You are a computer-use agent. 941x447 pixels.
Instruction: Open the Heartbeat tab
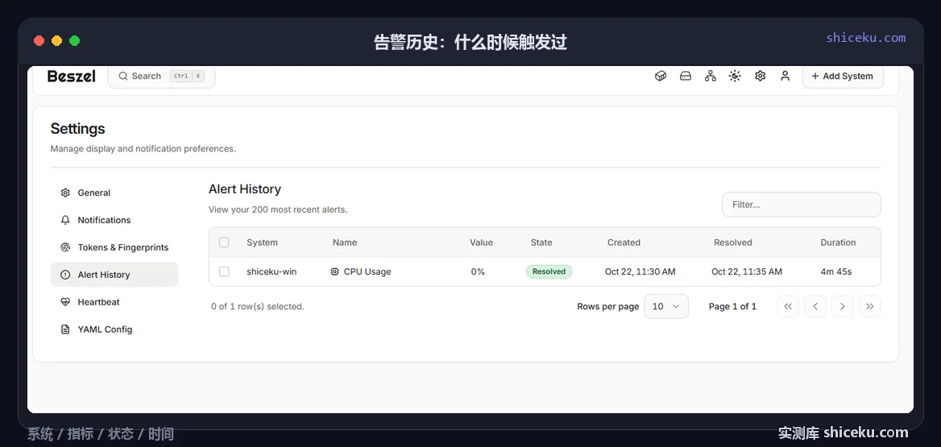point(114,302)
